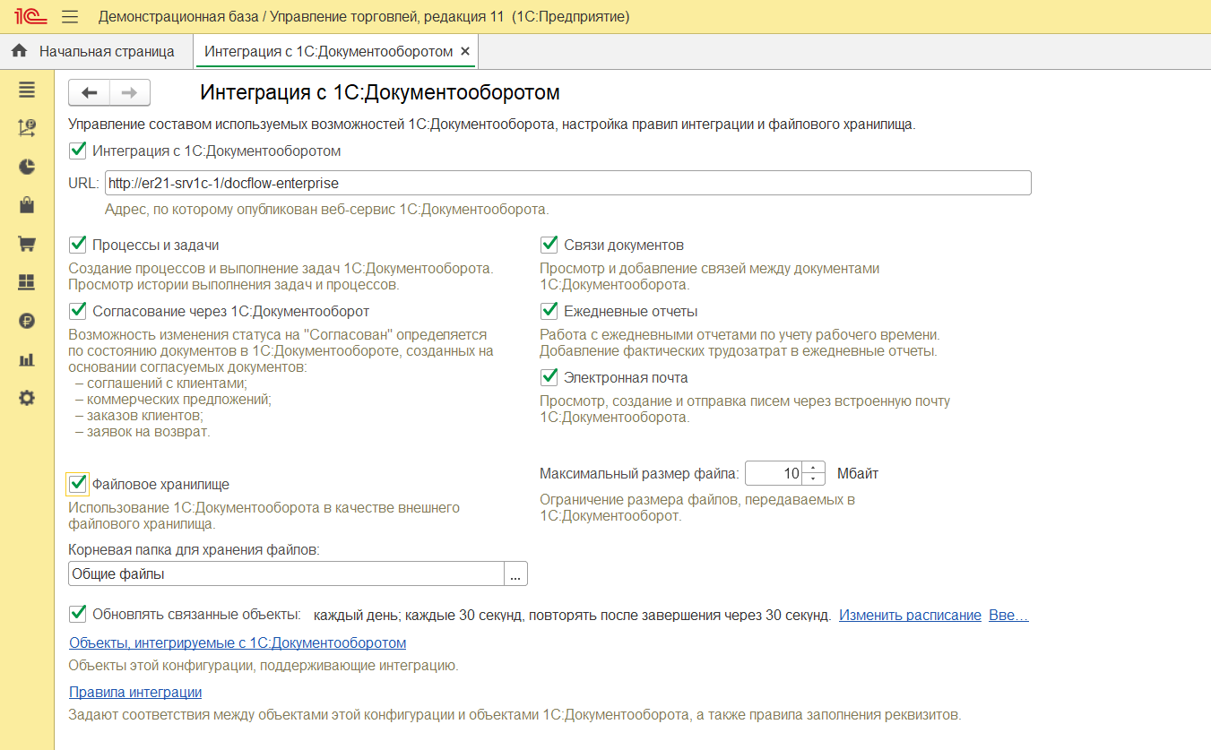Open the pie chart section in sidebar
The height and width of the screenshot is (750, 1211).
pyautogui.click(x=27, y=167)
